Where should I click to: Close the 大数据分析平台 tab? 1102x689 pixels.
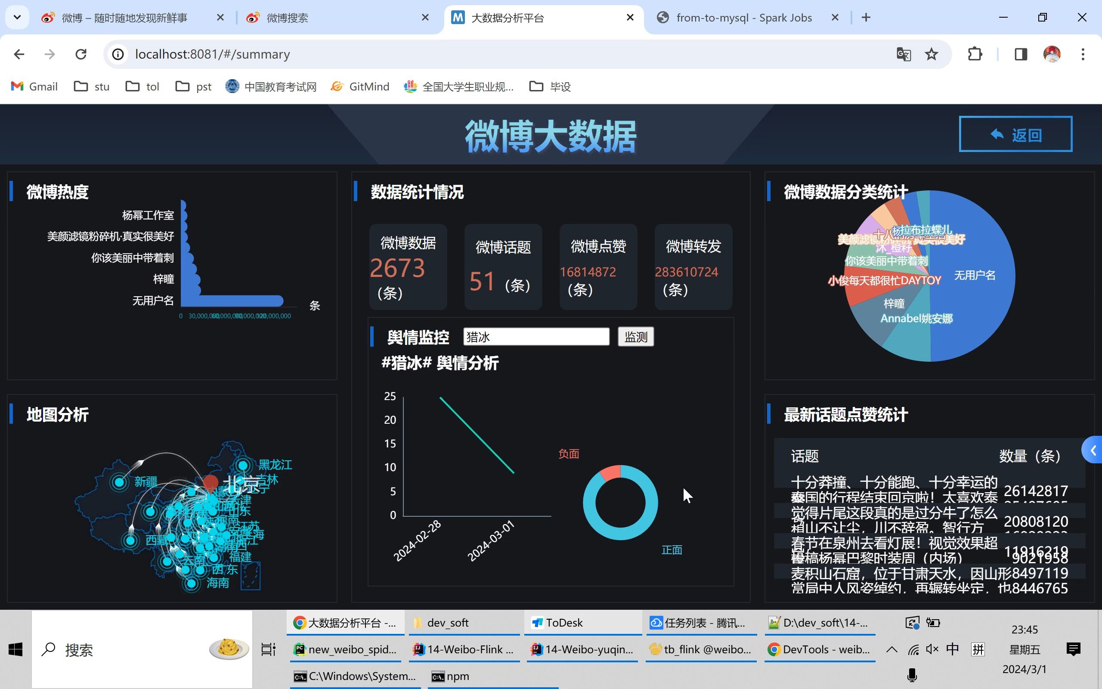pos(630,18)
